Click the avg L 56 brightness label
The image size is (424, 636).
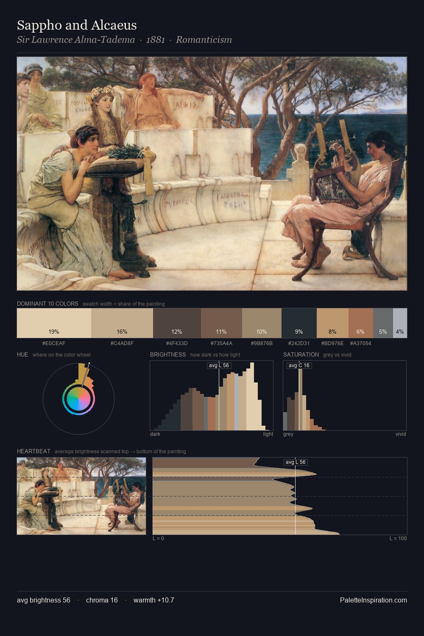[219, 365]
